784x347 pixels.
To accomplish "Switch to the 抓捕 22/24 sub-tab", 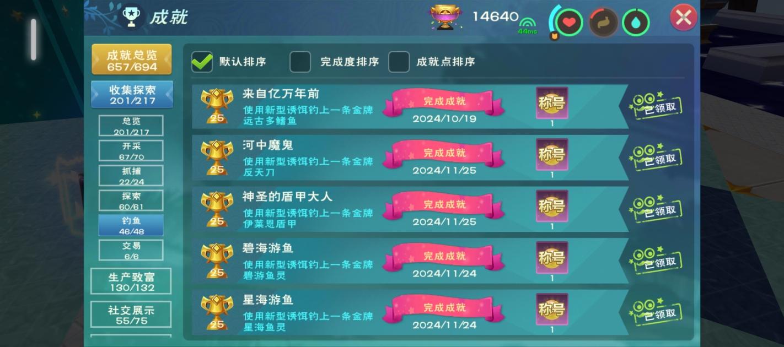I will [x=131, y=176].
